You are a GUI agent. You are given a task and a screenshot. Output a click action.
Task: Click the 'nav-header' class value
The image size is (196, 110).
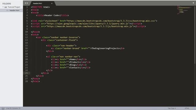[67, 46]
